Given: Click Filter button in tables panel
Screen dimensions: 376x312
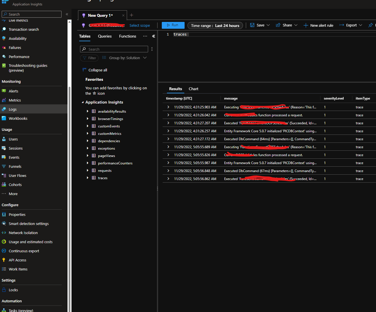Looking at the screenshot, I should coord(89,58).
